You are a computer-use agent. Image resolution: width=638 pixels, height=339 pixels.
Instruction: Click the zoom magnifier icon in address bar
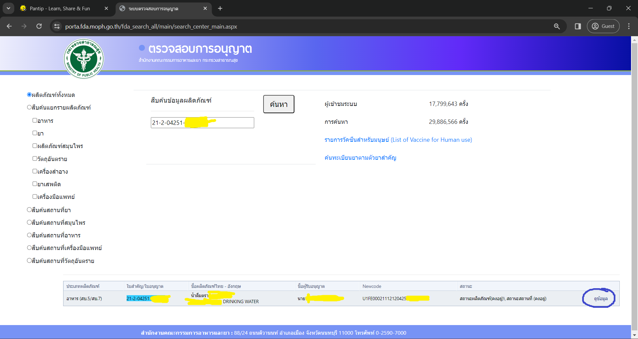point(557,26)
